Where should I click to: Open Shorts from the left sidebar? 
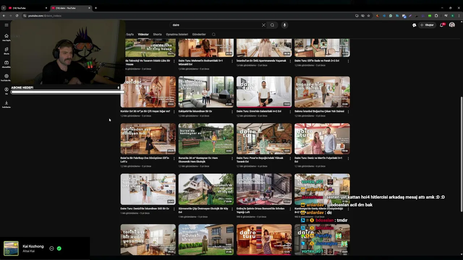7,51
